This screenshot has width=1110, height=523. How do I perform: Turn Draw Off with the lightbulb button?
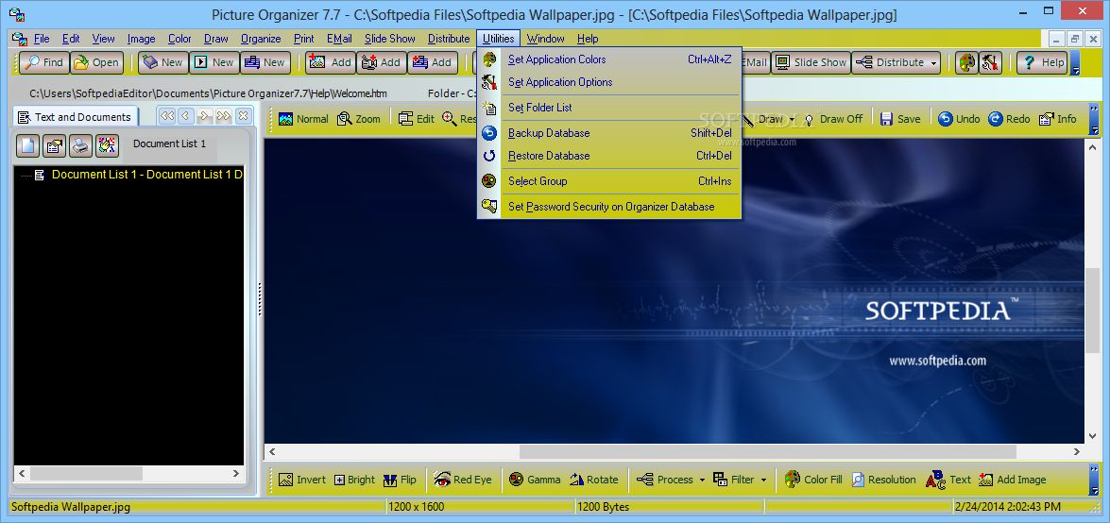(x=833, y=119)
